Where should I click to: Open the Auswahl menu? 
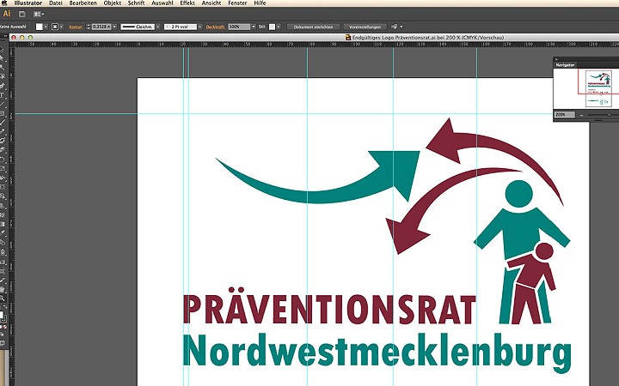[162, 3]
